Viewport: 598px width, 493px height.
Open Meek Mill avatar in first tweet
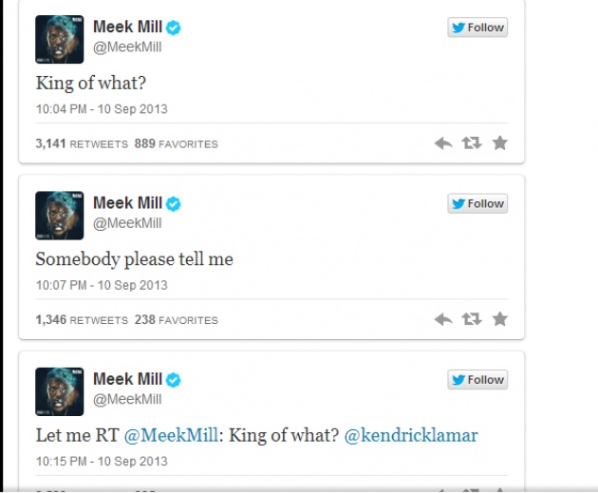pyautogui.click(x=60, y=39)
